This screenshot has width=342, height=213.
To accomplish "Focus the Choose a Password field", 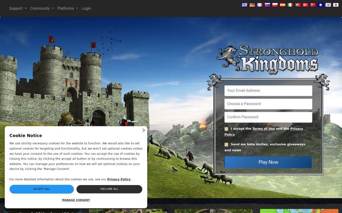I will coord(268,104).
